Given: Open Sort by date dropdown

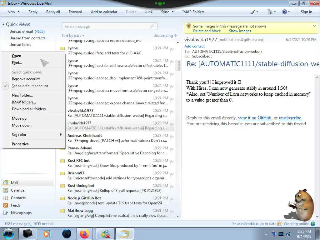Looking at the screenshot, I should (x=73, y=36).
